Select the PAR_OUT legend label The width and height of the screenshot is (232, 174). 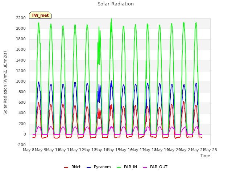159,167
